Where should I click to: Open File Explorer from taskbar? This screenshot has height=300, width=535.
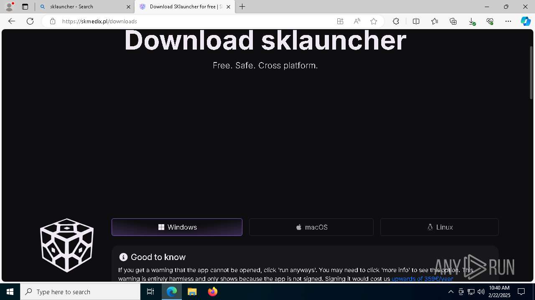[x=192, y=292]
